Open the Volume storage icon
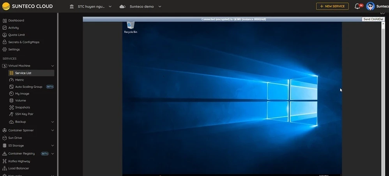 (x=11, y=101)
